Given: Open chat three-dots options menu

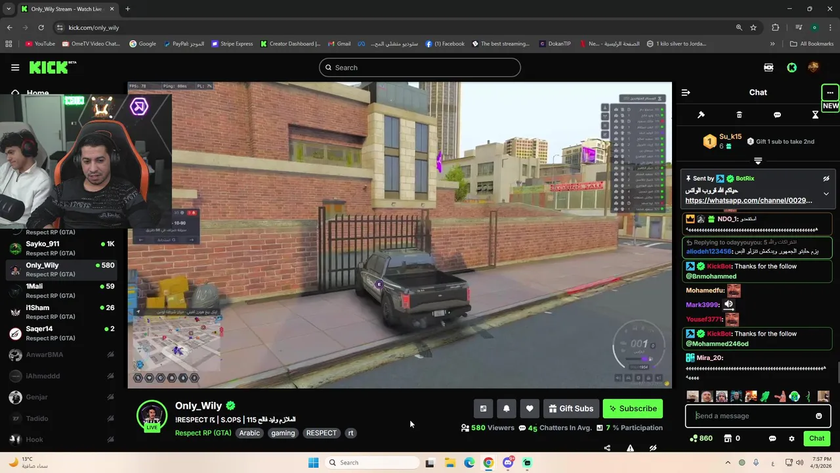Looking at the screenshot, I should click(x=830, y=93).
